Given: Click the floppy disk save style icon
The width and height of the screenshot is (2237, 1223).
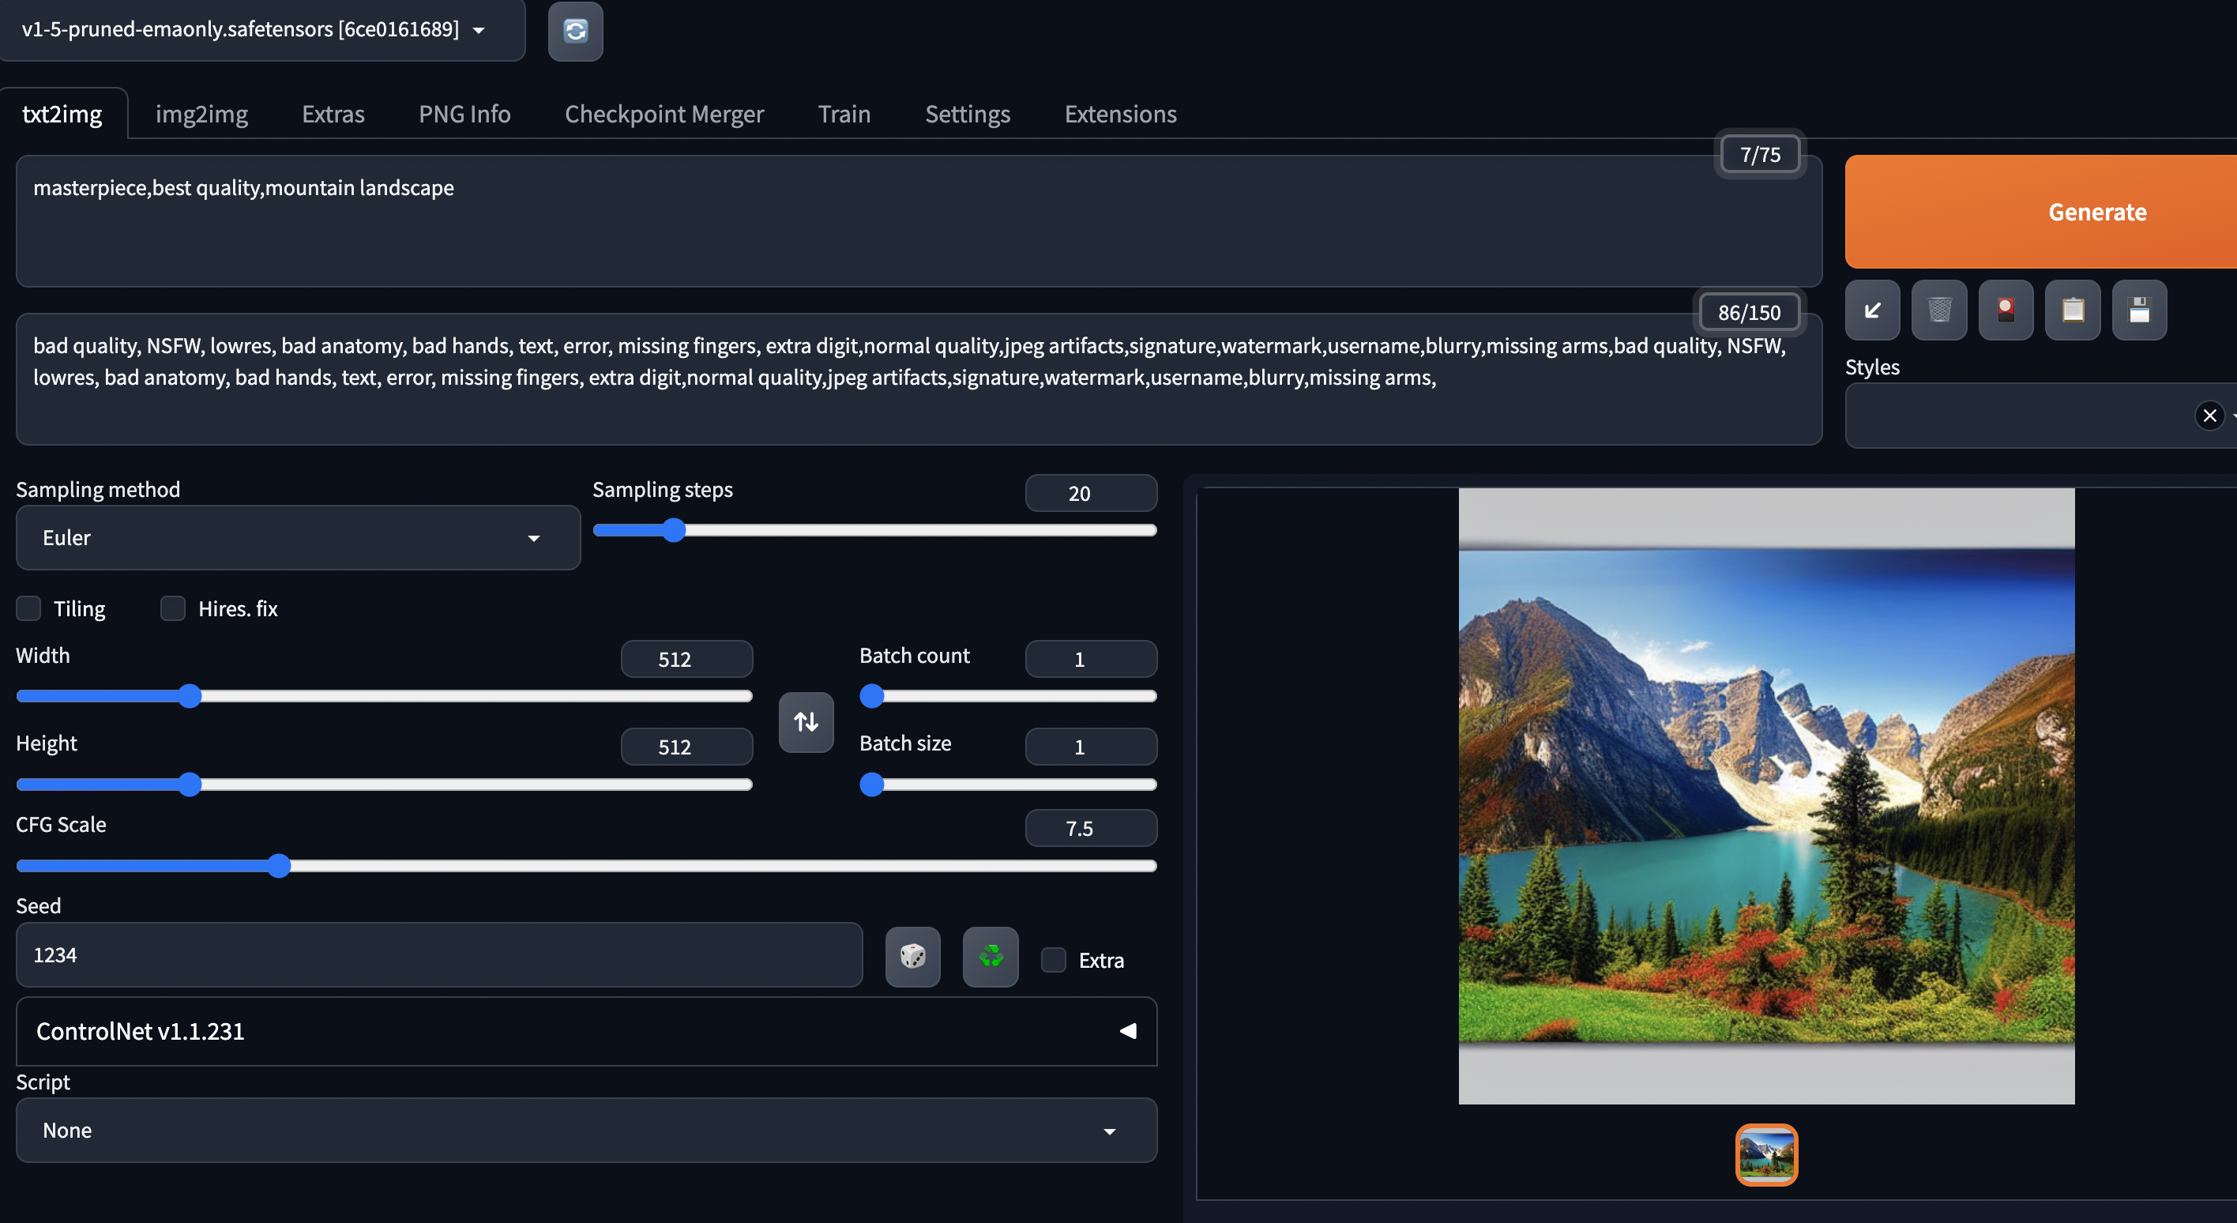Looking at the screenshot, I should [2139, 310].
